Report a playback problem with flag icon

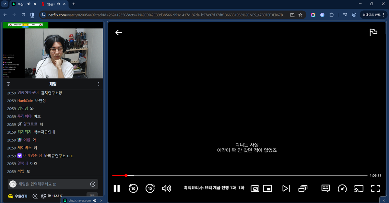coord(373,32)
